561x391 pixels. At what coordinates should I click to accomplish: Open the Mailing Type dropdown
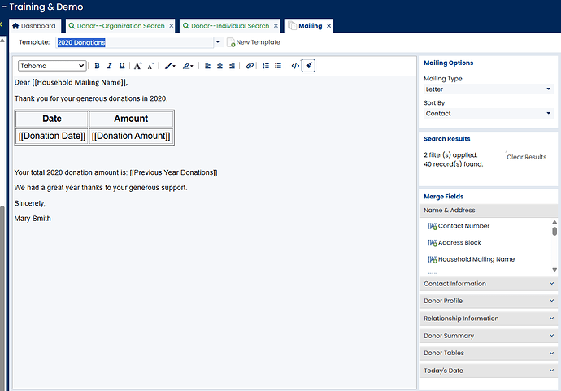(x=489, y=89)
